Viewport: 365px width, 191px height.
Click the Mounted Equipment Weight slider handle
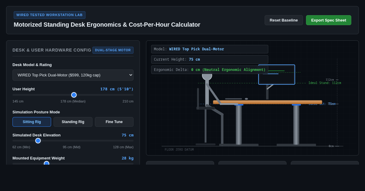pos(47,163)
